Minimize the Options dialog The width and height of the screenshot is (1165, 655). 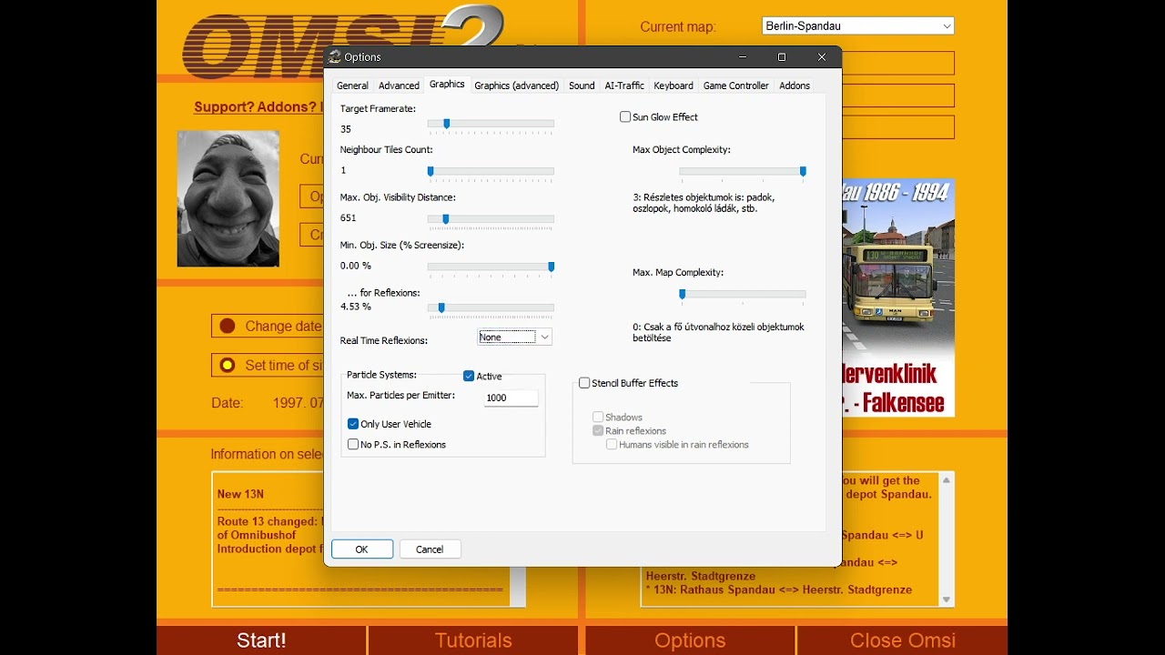743,56
